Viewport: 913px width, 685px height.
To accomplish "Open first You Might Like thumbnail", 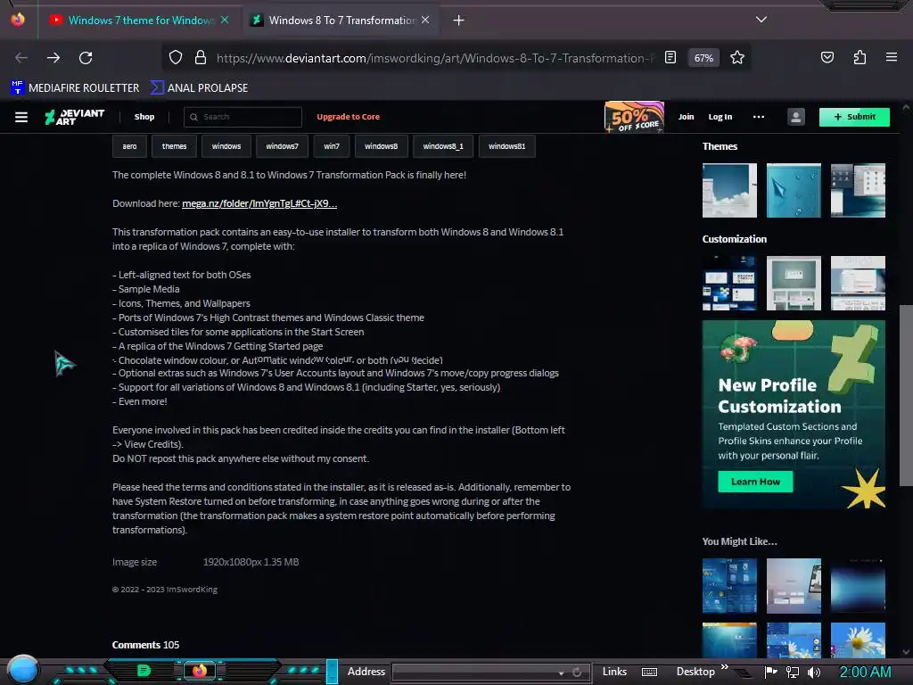I will tap(729, 586).
